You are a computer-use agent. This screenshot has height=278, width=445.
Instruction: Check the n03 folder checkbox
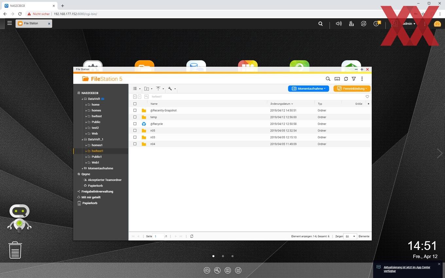point(135,137)
